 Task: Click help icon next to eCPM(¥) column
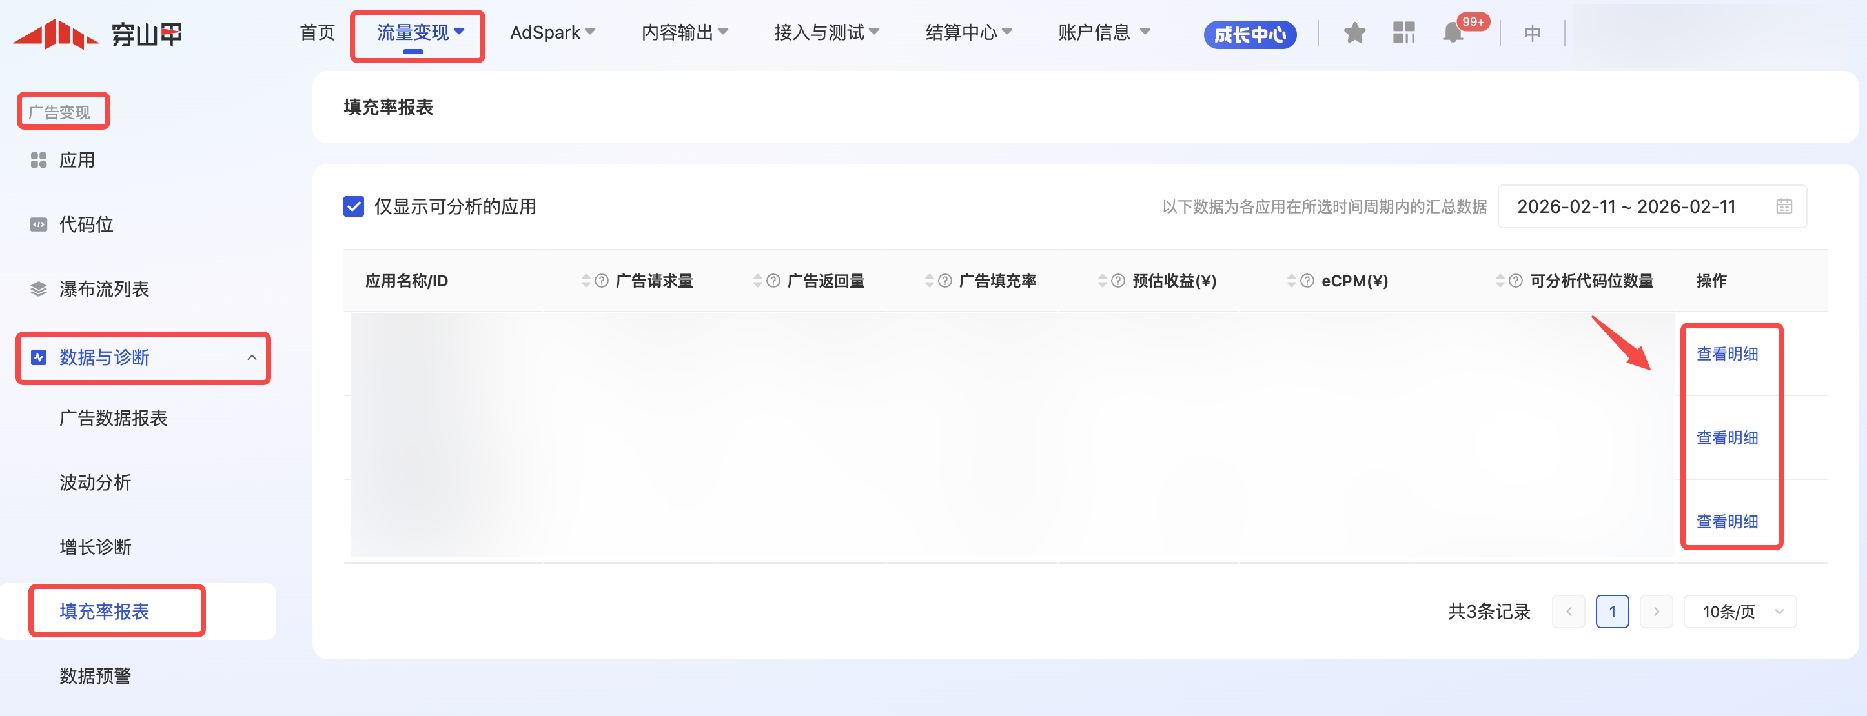(x=1307, y=281)
